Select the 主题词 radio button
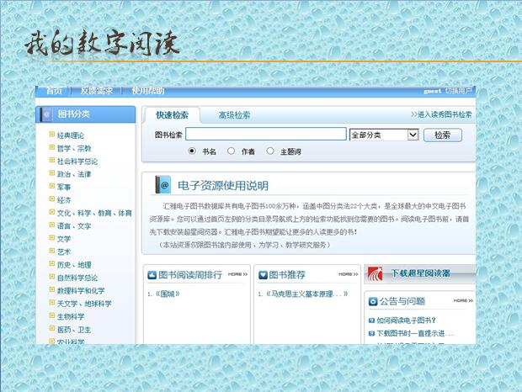 (269, 151)
